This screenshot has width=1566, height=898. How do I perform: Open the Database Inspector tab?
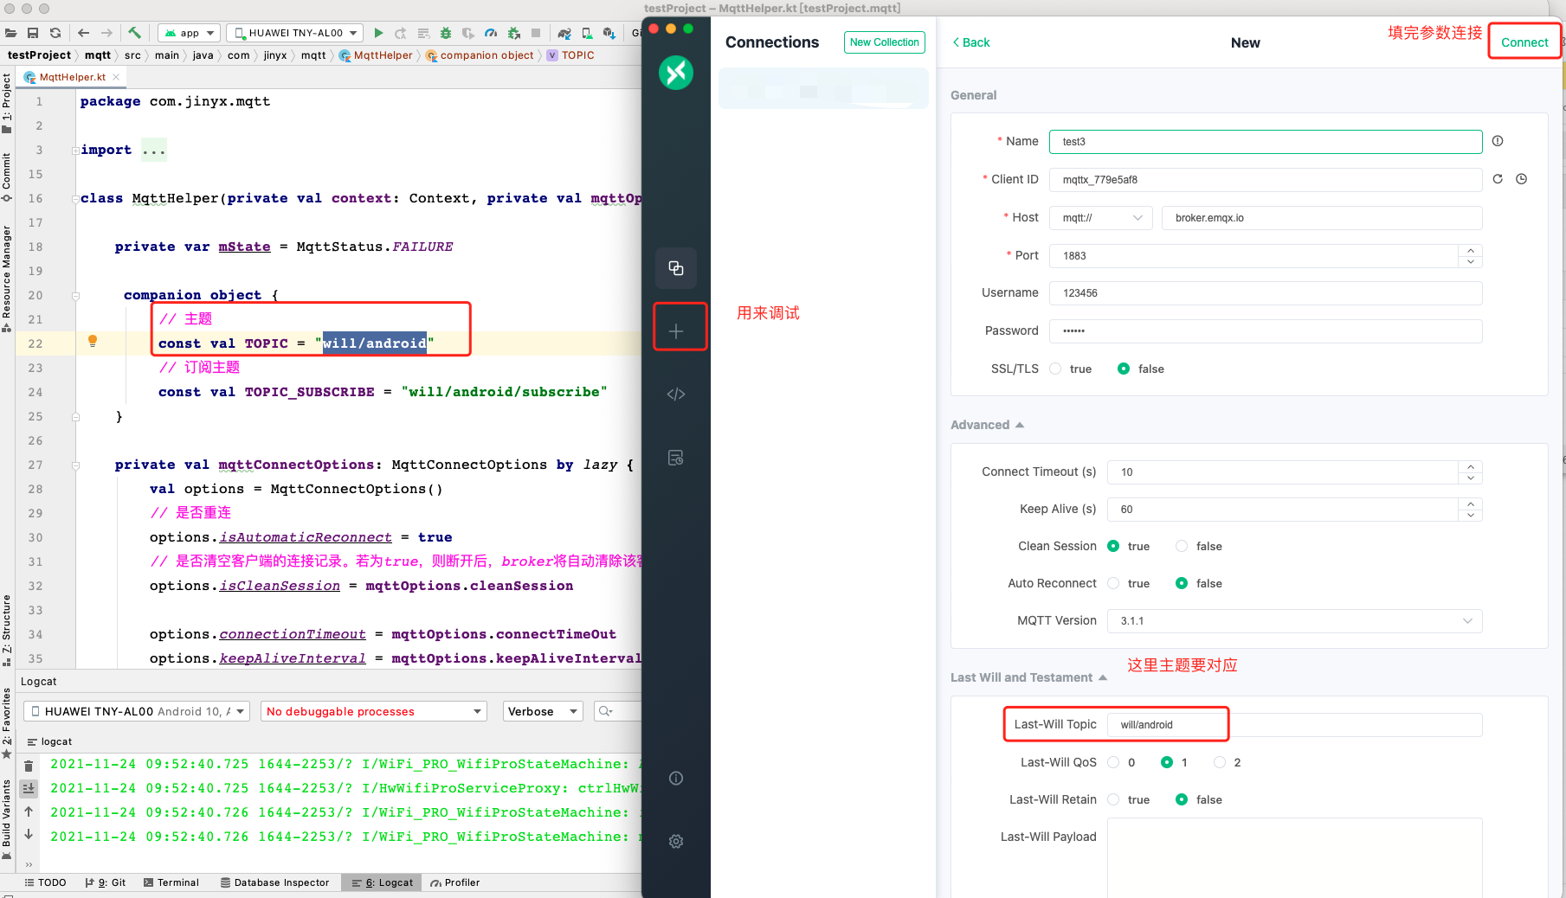click(274, 882)
